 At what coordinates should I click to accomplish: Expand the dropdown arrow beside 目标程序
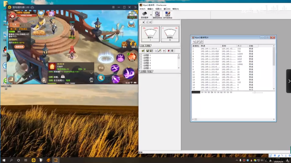point(151,14)
